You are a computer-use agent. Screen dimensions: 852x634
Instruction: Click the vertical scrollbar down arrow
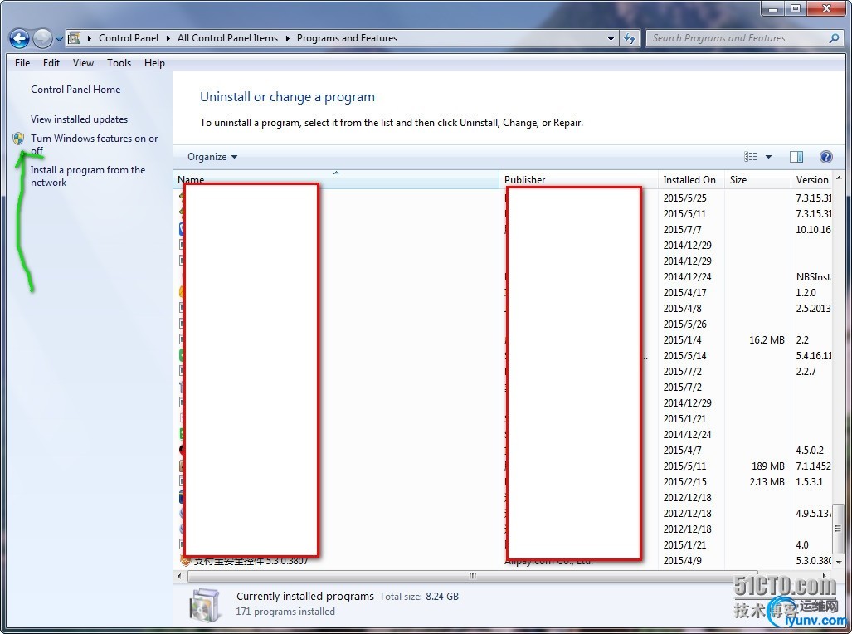pyautogui.click(x=839, y=562)
